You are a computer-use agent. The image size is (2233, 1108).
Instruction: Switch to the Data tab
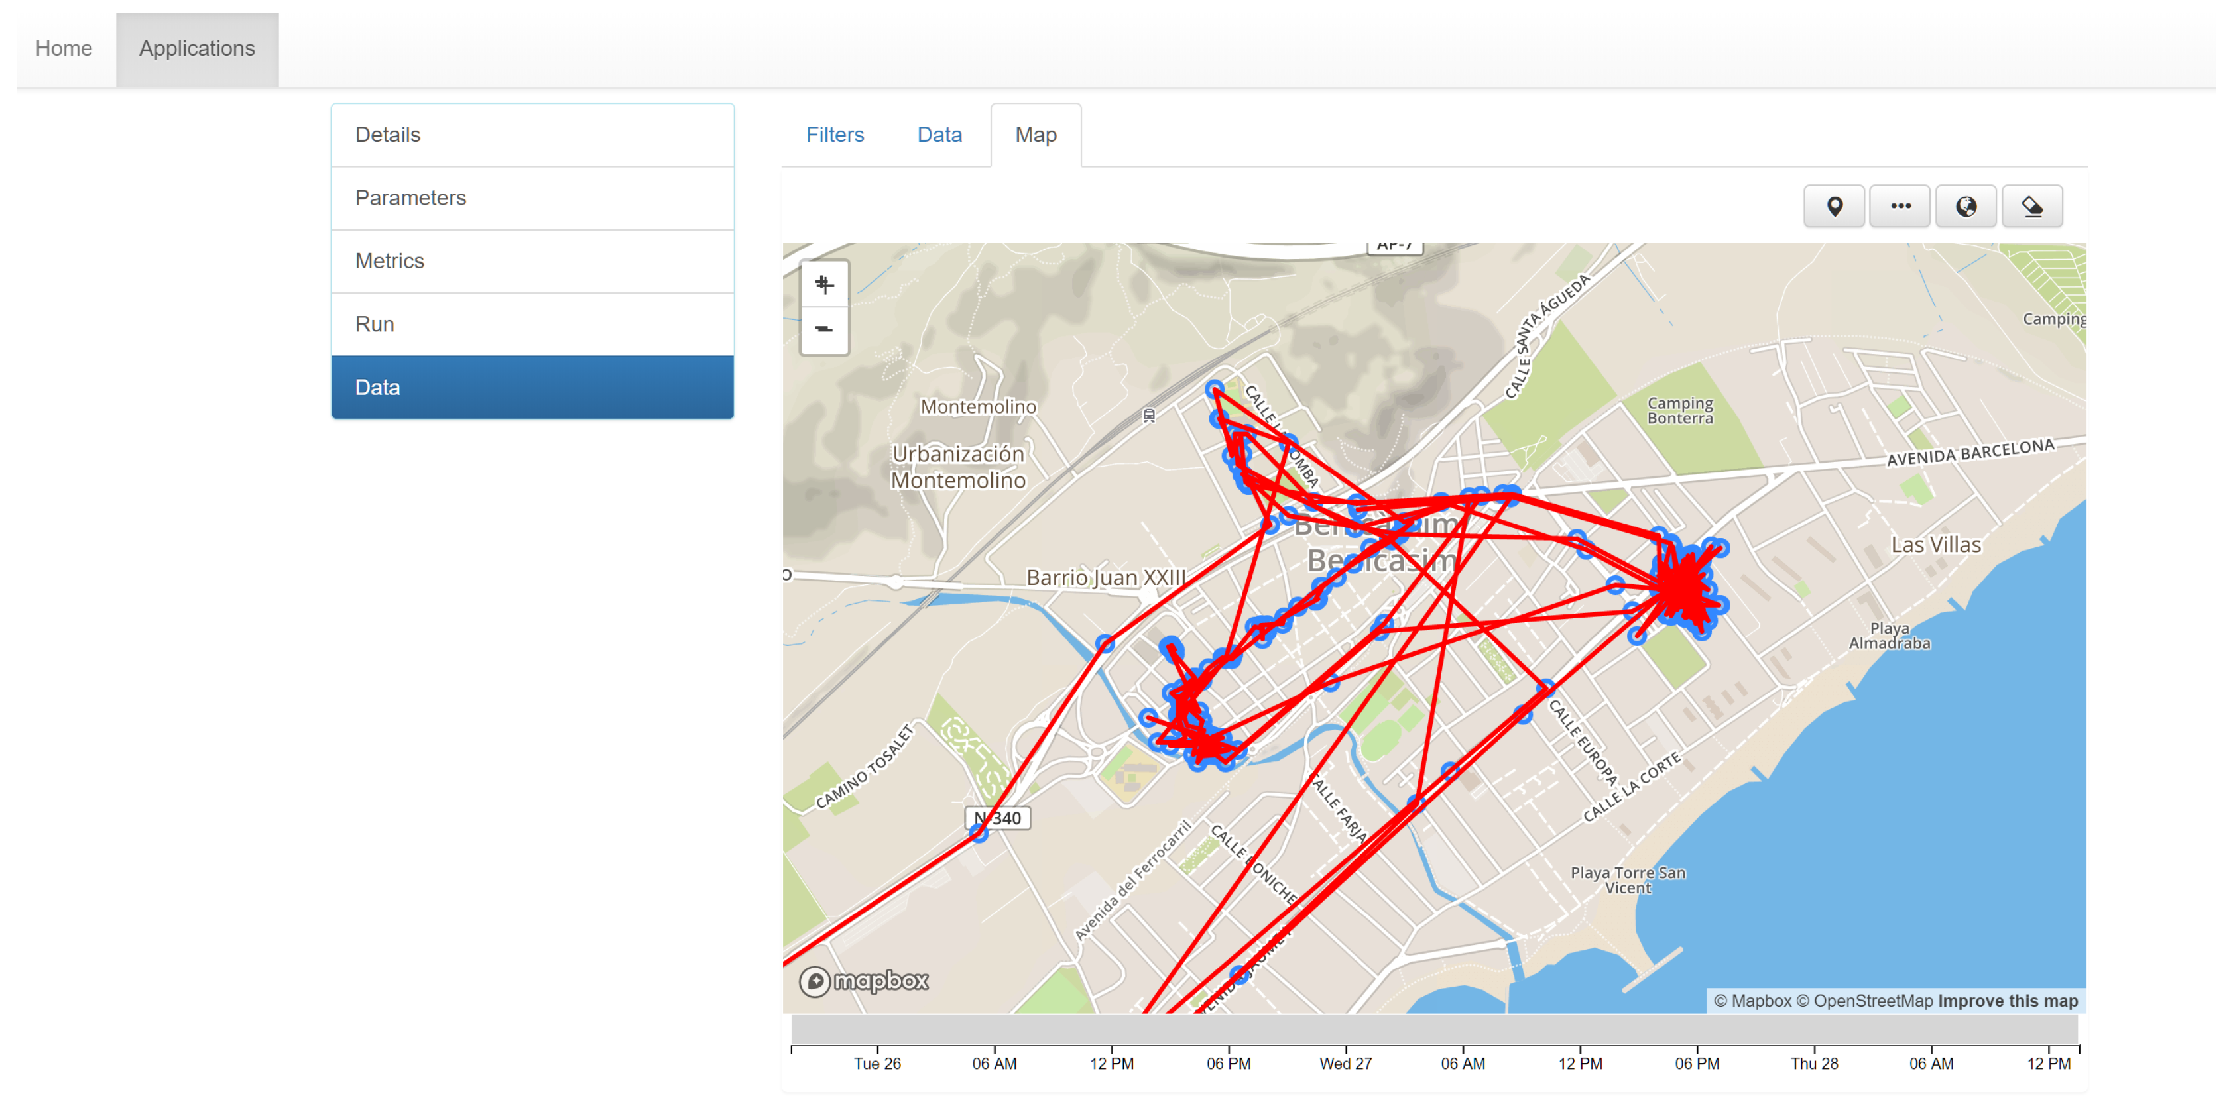point(939,135)
